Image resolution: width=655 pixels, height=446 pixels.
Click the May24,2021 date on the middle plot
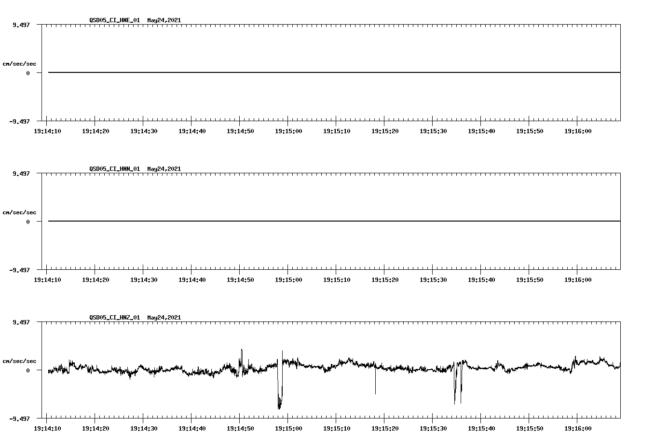click(164, 169)
